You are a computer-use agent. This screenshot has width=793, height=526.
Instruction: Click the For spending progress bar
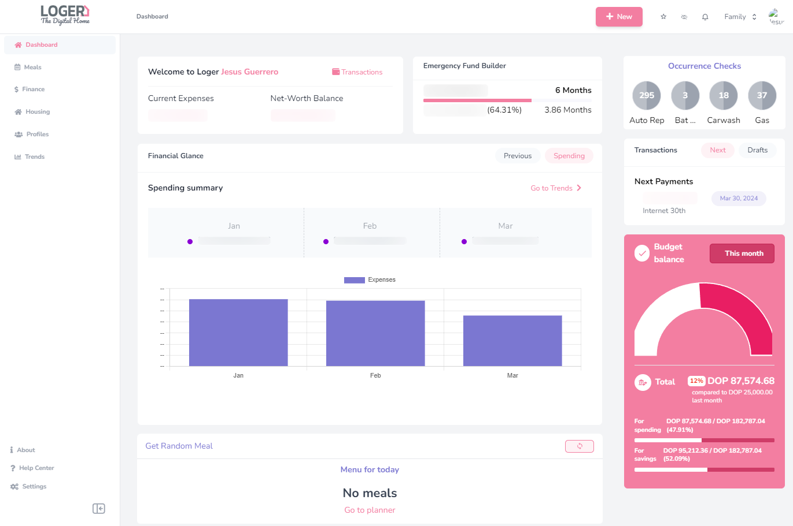point(705,441)
